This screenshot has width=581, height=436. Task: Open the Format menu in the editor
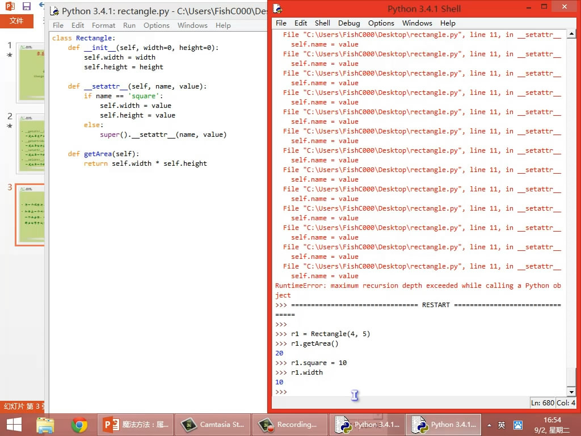[103, 25]
